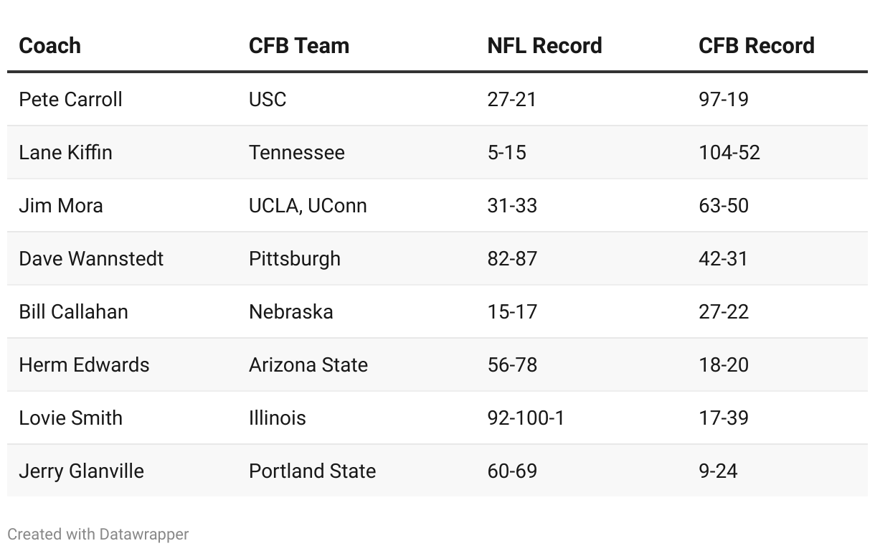
Task: Select the Portland State team cell
Action: [312, 471]
